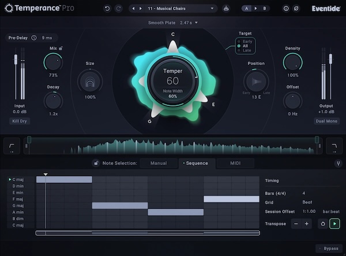Toggle the Mix lock icon
This screenshot has height=256, width=346.
pyautogui.click(x=61, y=48)
